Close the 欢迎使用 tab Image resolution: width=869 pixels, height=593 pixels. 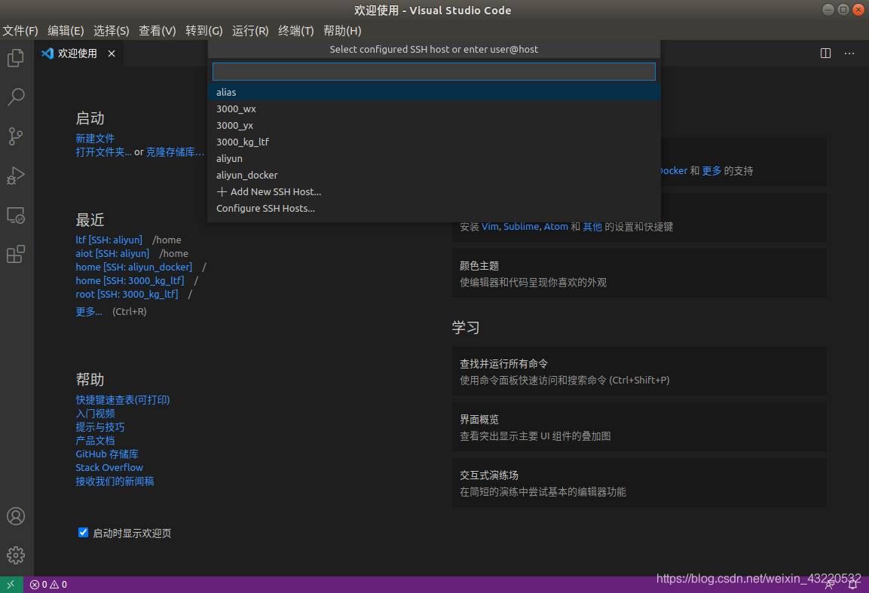tap(112, 53)
